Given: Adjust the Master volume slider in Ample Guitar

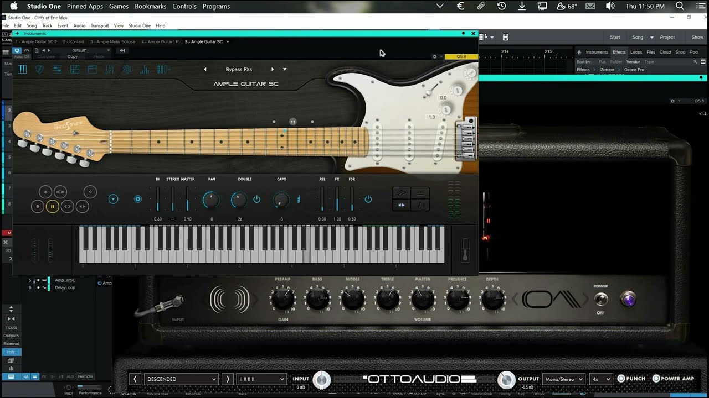Looking at the screenshot, I should [x=187, y=199].
